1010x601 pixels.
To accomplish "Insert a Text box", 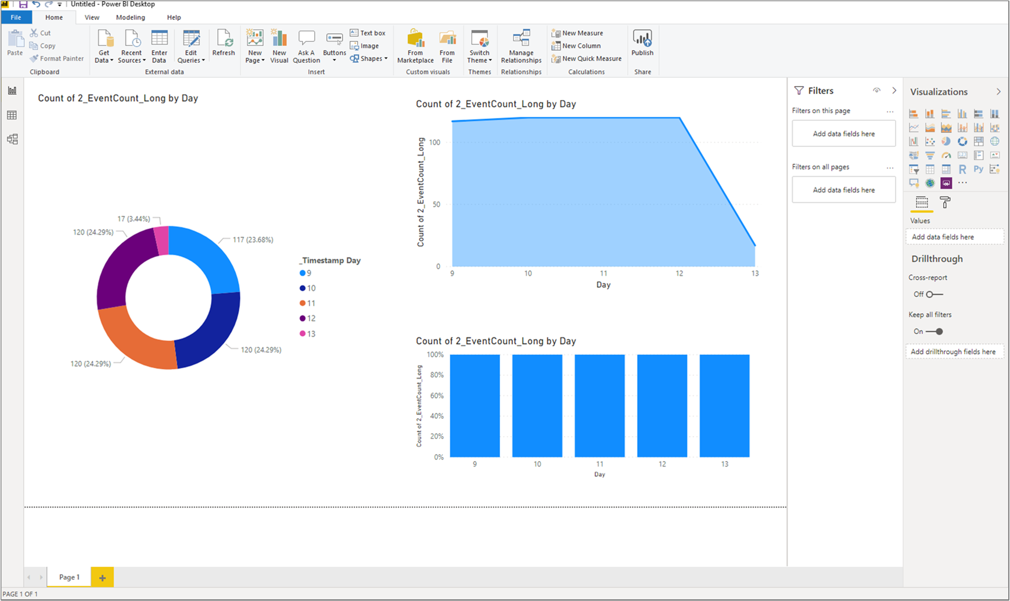I will (x=368, y=33).
